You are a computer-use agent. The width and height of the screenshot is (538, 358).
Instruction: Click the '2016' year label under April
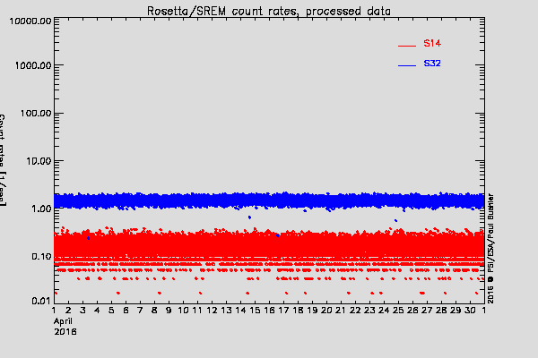[65, 330]
